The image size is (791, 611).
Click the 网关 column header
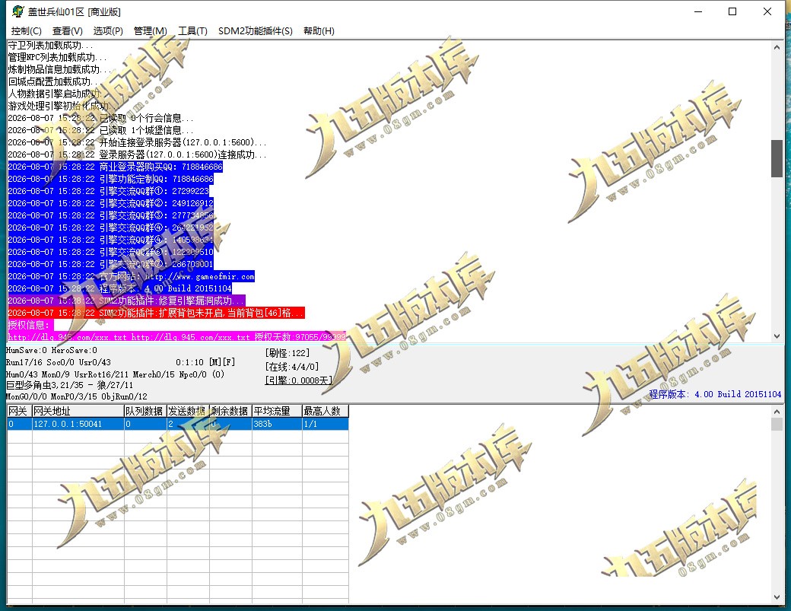(20, 411)
